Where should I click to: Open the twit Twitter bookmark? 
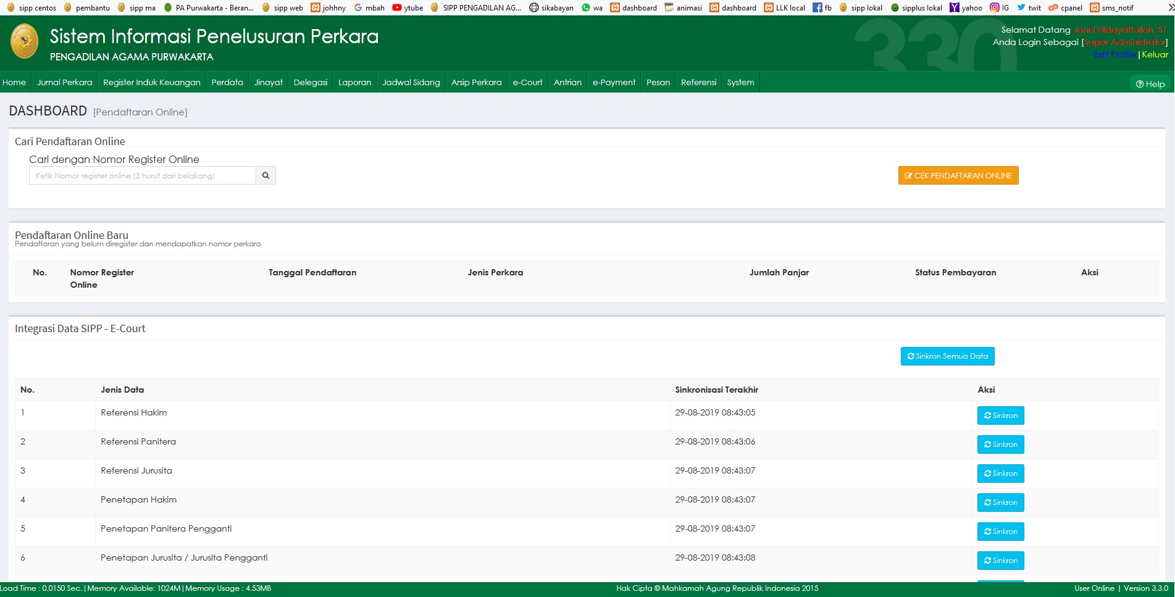pyautogui.click(x=1029, y=7)
